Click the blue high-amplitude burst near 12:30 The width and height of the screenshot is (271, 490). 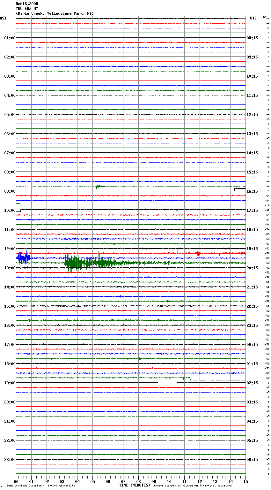[24, 258]
